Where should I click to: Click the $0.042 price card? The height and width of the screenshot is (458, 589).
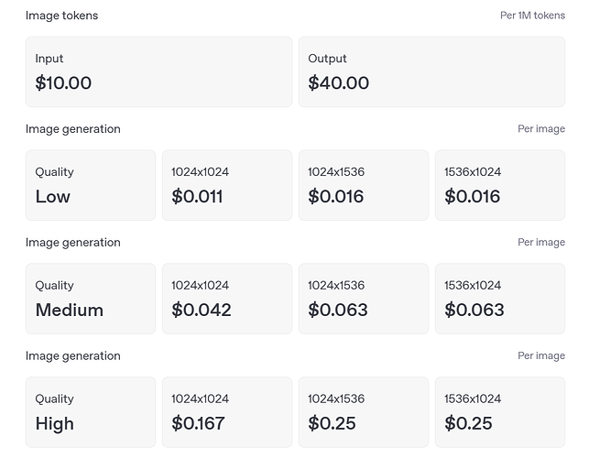point(227,299)
